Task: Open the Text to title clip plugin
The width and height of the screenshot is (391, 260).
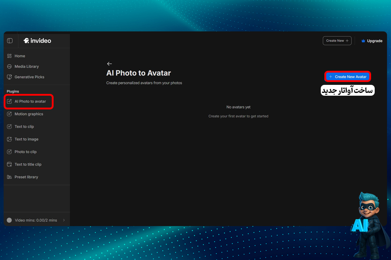Action: coord(28,165)
